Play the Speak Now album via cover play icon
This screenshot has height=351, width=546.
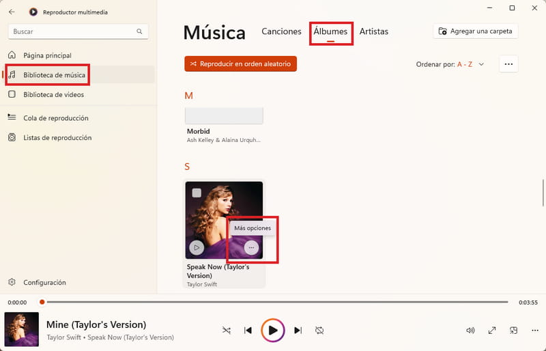197,247
